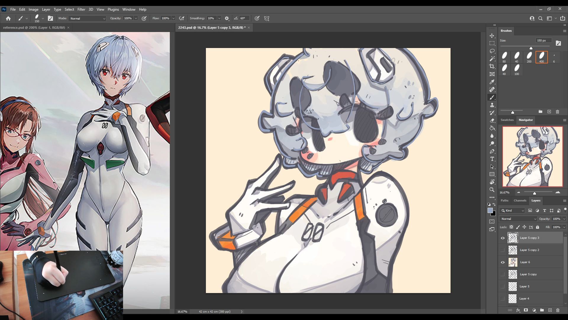Toggle airbrush build-up effects
The height and width of the screenshot is (320, 568).
[182, 18]
